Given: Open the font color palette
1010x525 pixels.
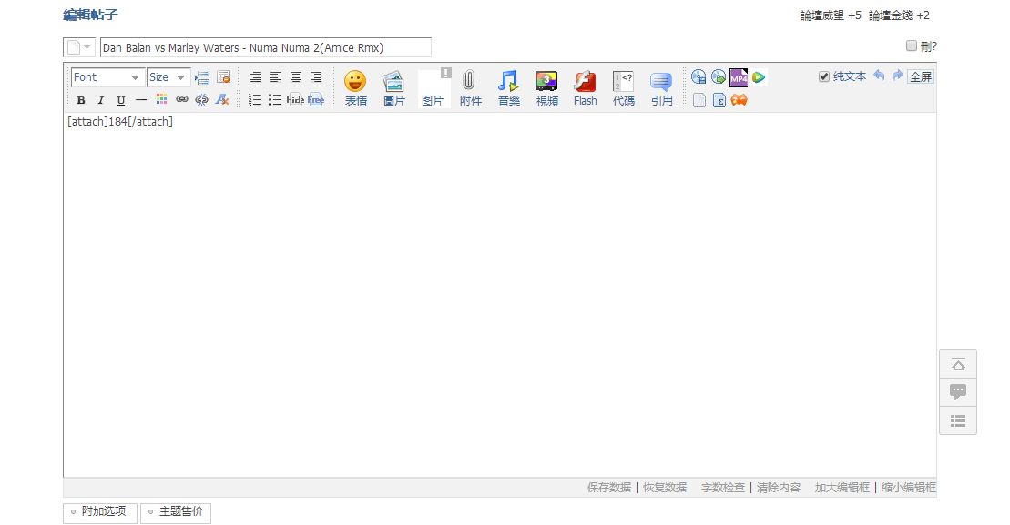Looking at the screenshot, I should tap(161, 100).
